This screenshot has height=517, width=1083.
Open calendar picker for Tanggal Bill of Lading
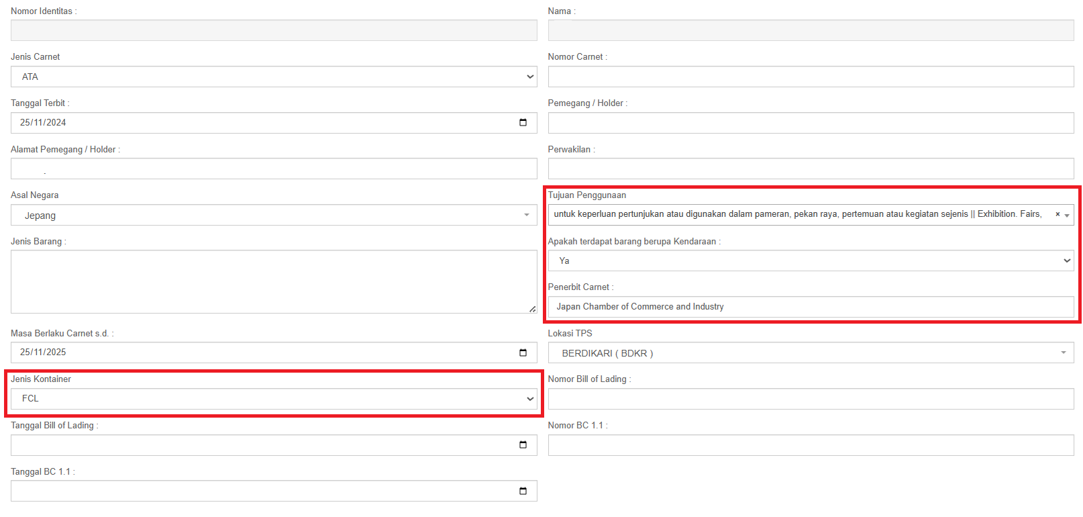[523, 445]
